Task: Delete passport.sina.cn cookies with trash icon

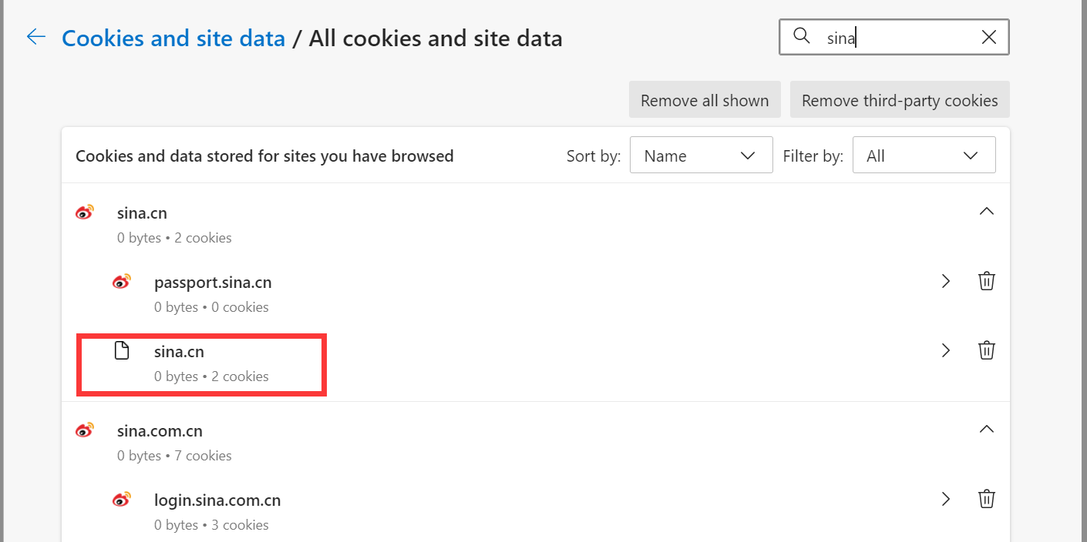Action: (986, 281)
